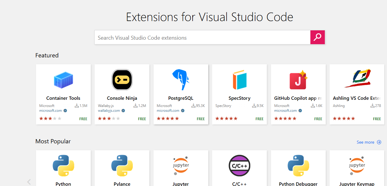Open the Container Tools blue container icon
Image resolution: width=387 pixels, height=186 pixels.
click(63, 80)
